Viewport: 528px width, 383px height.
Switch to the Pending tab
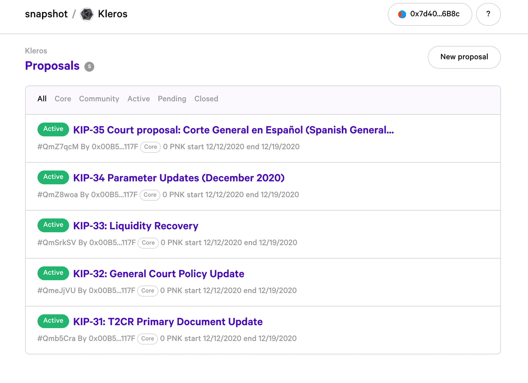point(172,99)
